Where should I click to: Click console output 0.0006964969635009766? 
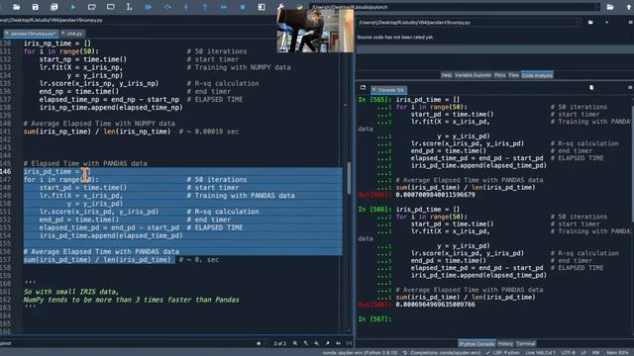pos(436,305)
